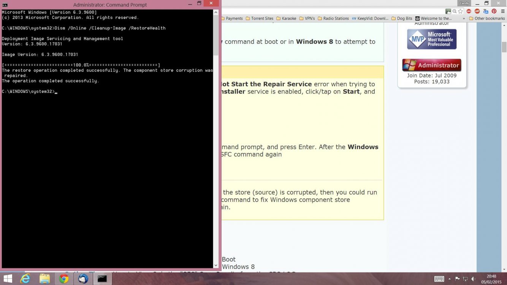Close the Command Prompt window
This screenshot has height=285, width=507.
211,3
